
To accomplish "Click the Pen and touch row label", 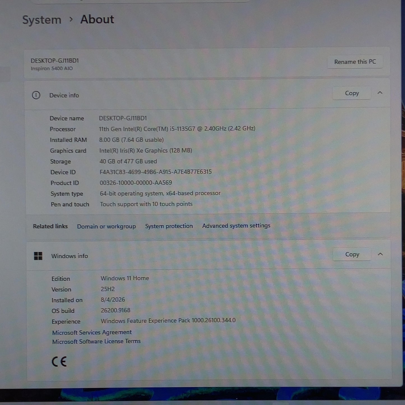I will (x=70, y=204).
